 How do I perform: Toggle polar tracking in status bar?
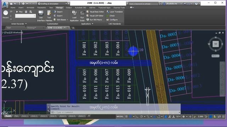pos(142,116)
